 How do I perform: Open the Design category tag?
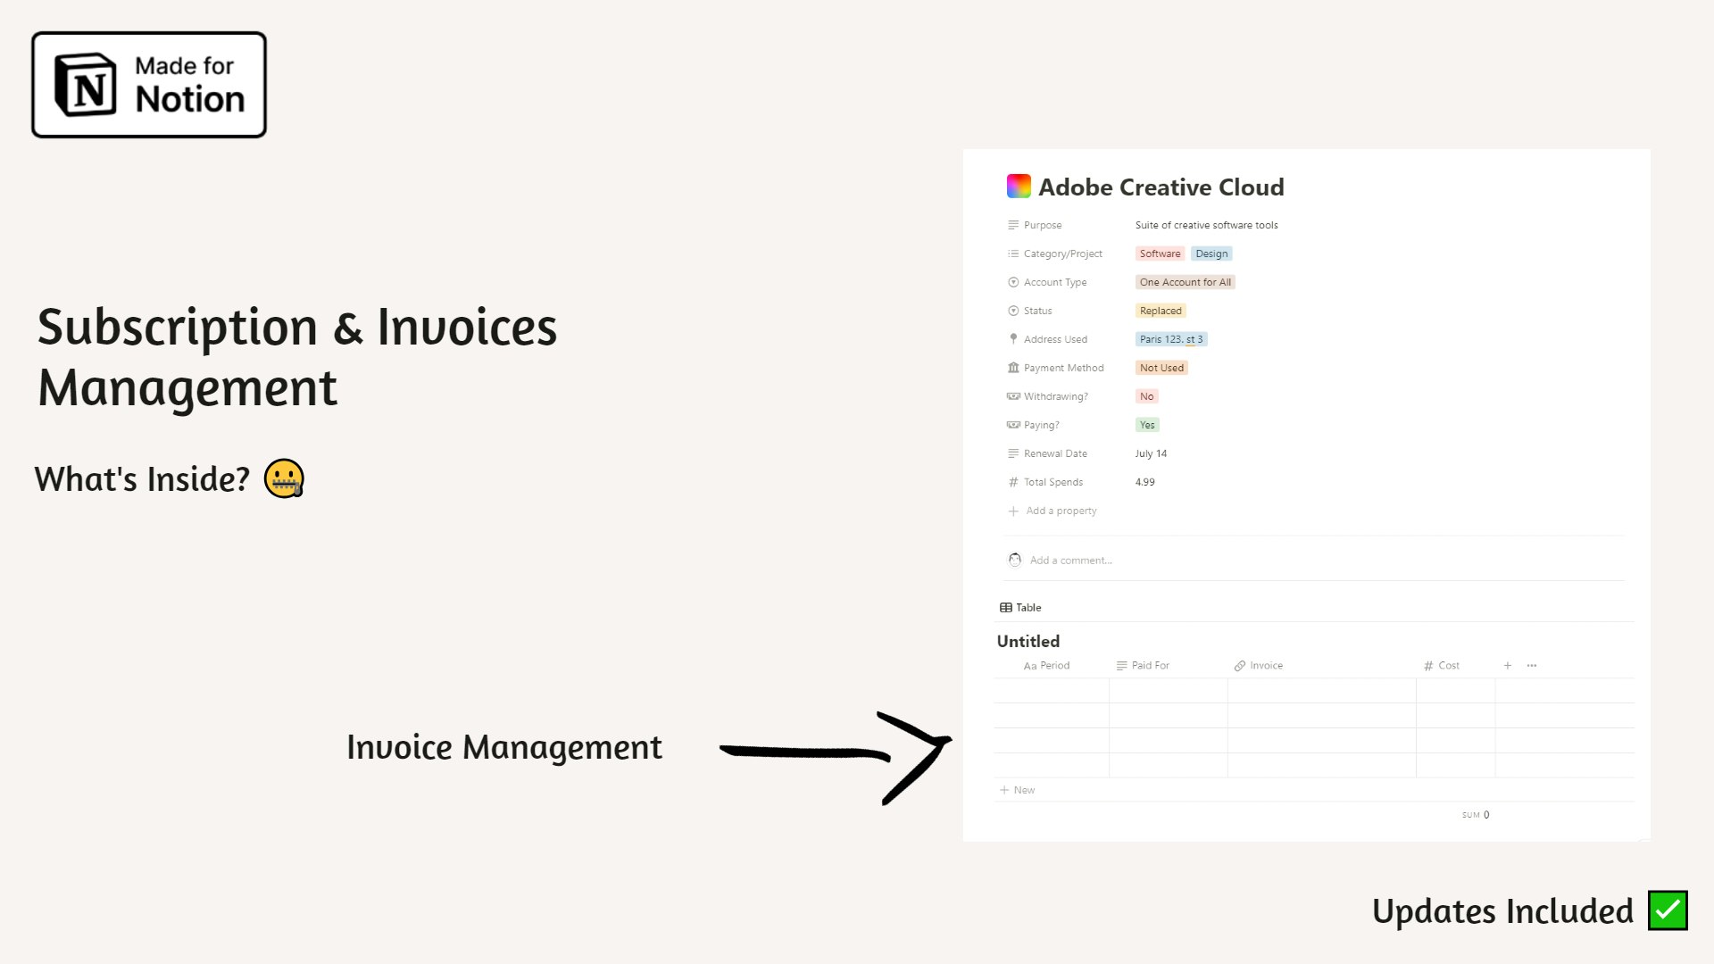1211,253
